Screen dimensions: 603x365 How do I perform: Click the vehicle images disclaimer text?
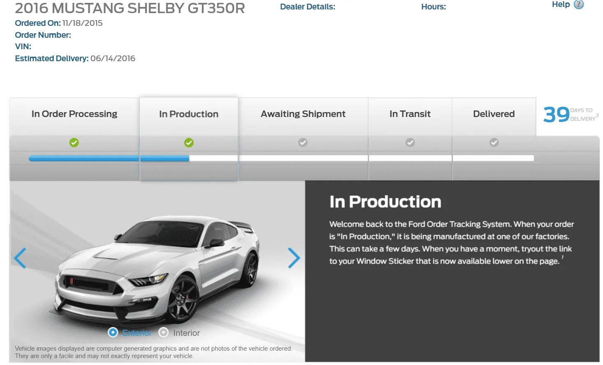[x=153, y=352]
